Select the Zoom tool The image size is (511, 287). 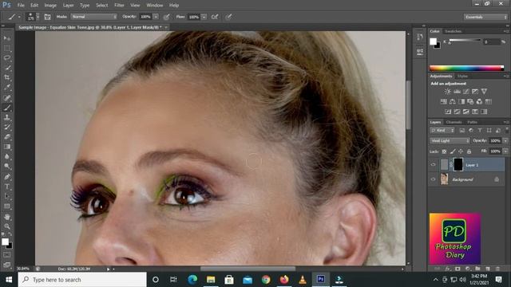point(7,226)
